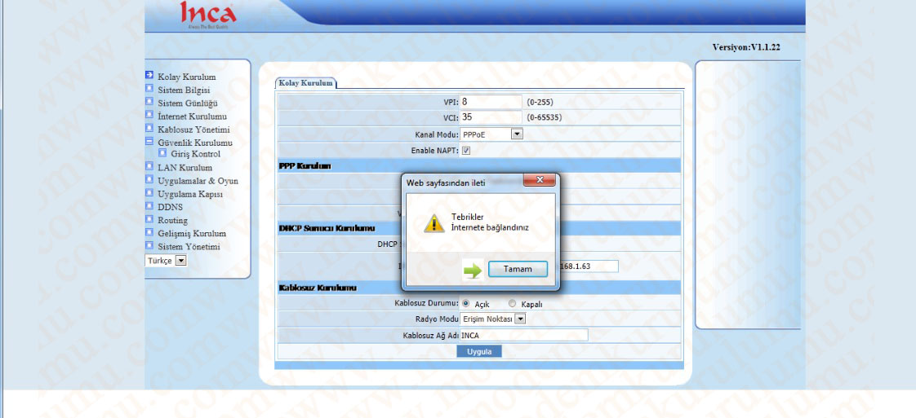Open Sistem Bilgisi page
This screenshot has height=418, width=916.
click(184, 90)
